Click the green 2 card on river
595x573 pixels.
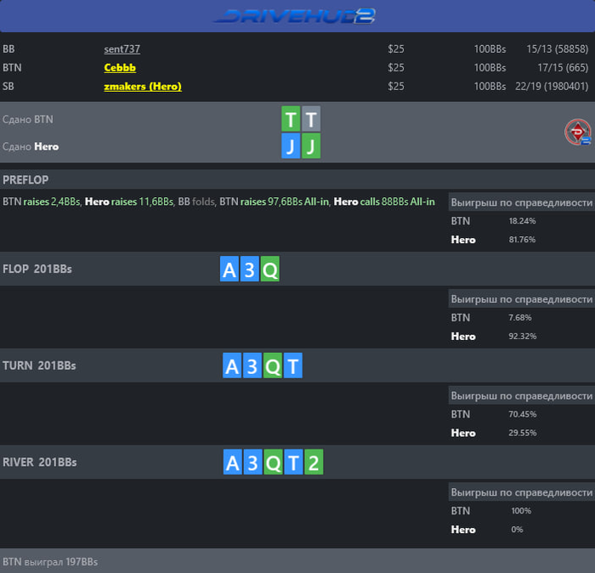(314, 462)
